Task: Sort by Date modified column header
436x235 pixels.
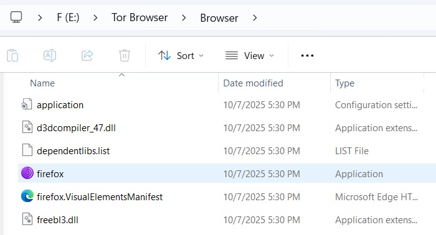Action: point(253,83)
